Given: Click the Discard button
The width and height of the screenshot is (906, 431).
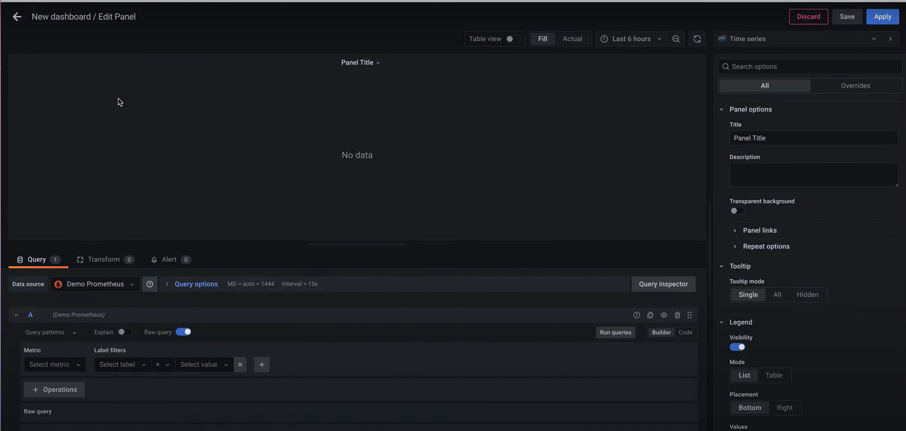Looking at the screenshot, I should click(x=808, y=17).
